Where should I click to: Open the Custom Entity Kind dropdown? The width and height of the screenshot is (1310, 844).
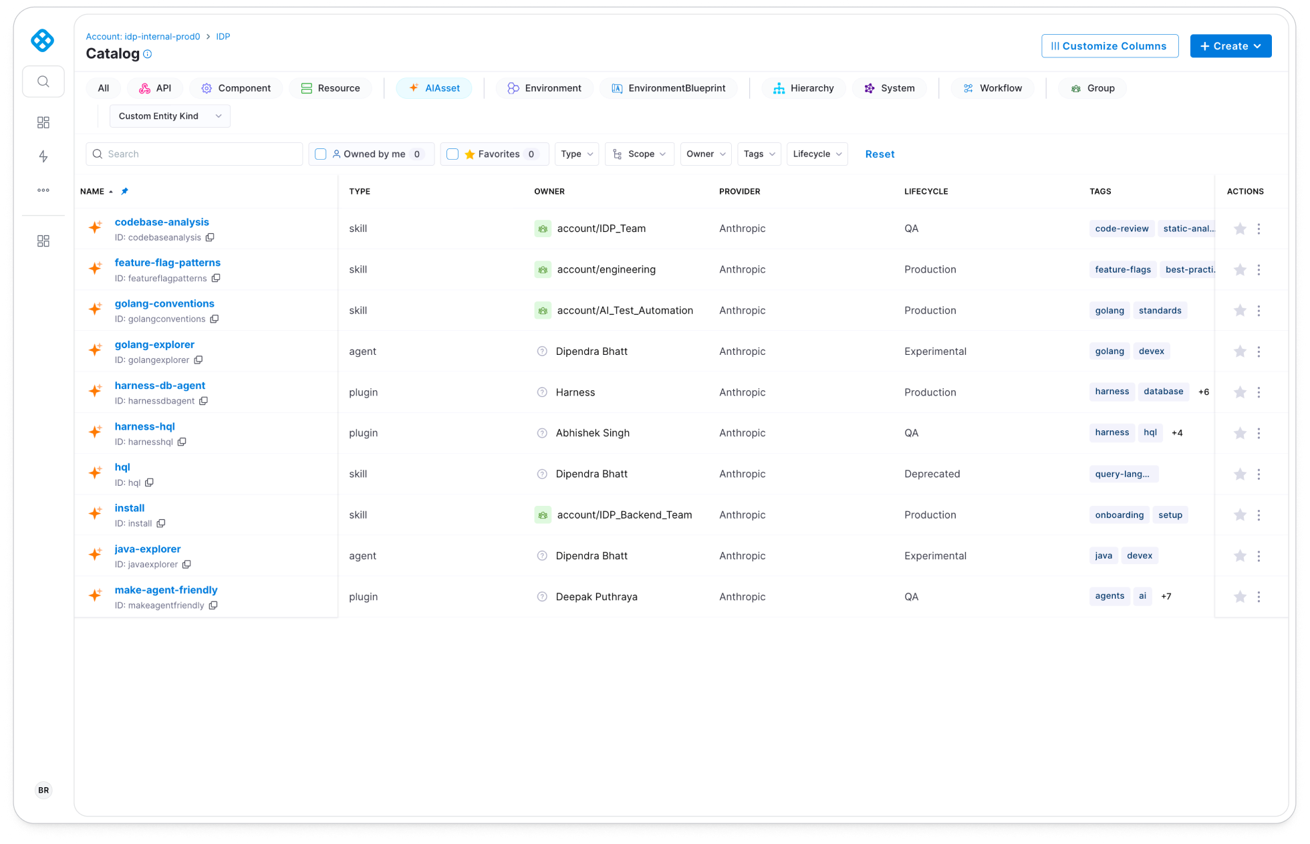click(170, 116)
